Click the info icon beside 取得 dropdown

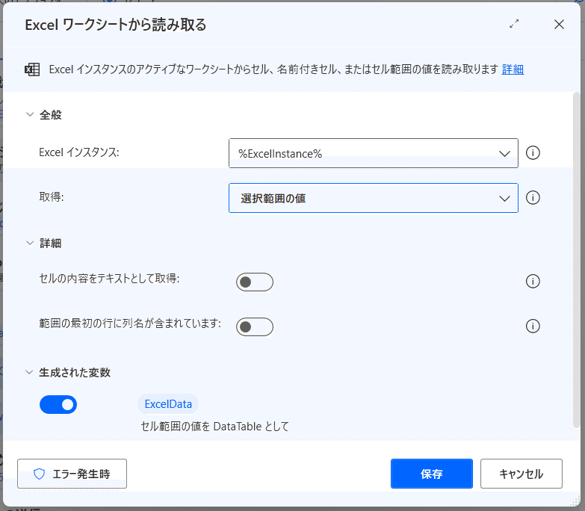click(x=533, y=198)
